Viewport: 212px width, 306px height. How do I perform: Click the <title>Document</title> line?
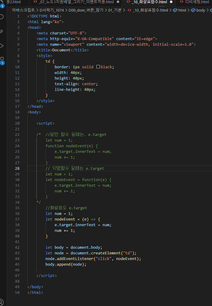click(x=62, y=50)
